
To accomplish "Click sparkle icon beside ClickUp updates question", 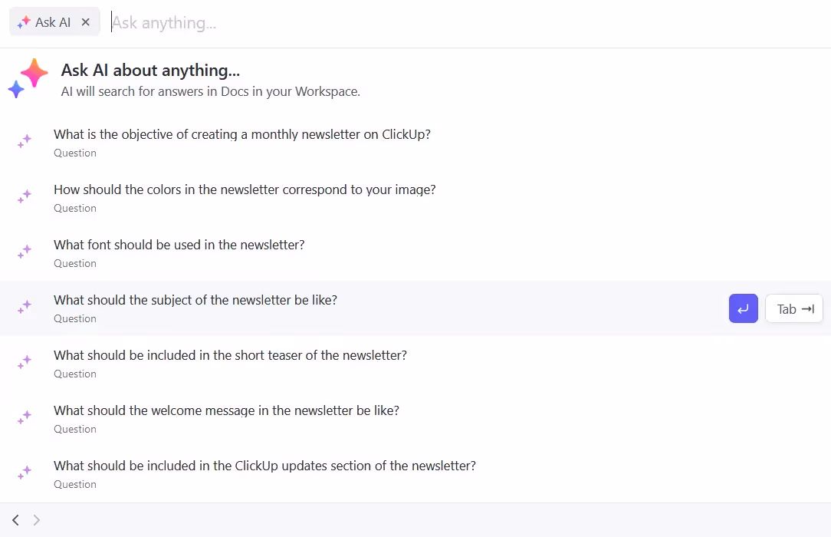I will (x=25, y=473).
